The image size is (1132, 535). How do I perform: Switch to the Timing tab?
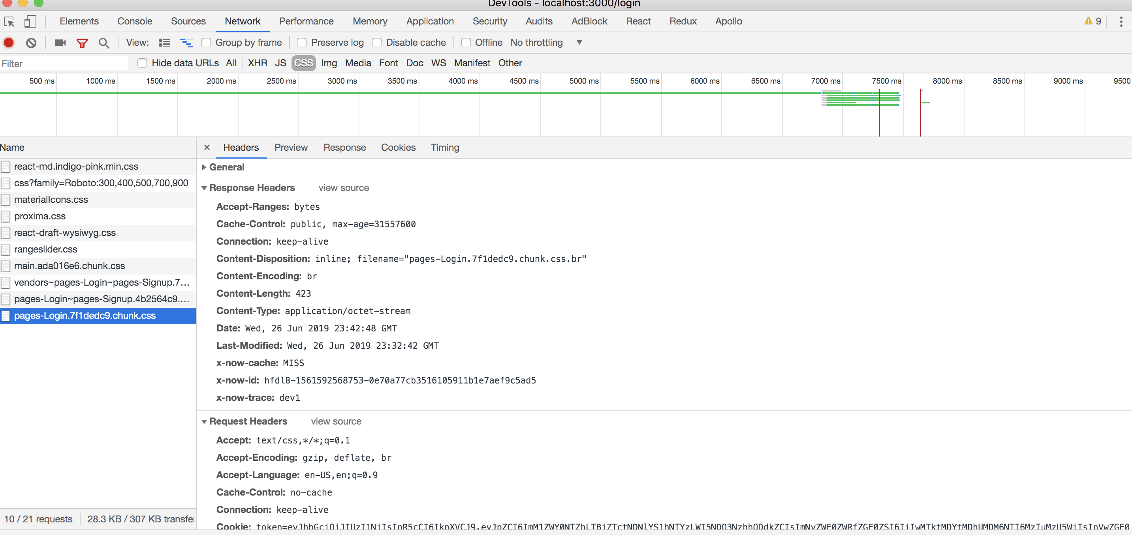coord(445,148)
